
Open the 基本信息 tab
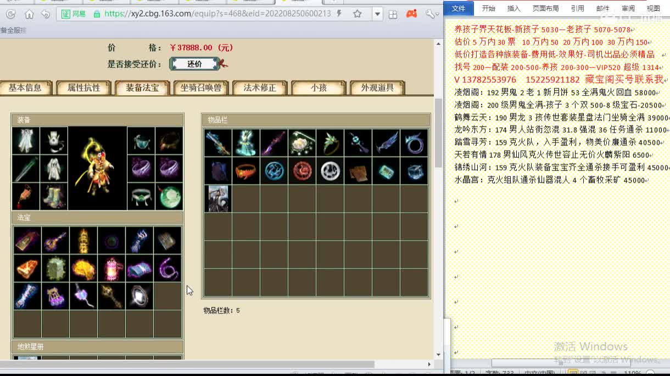click(25, 88)
